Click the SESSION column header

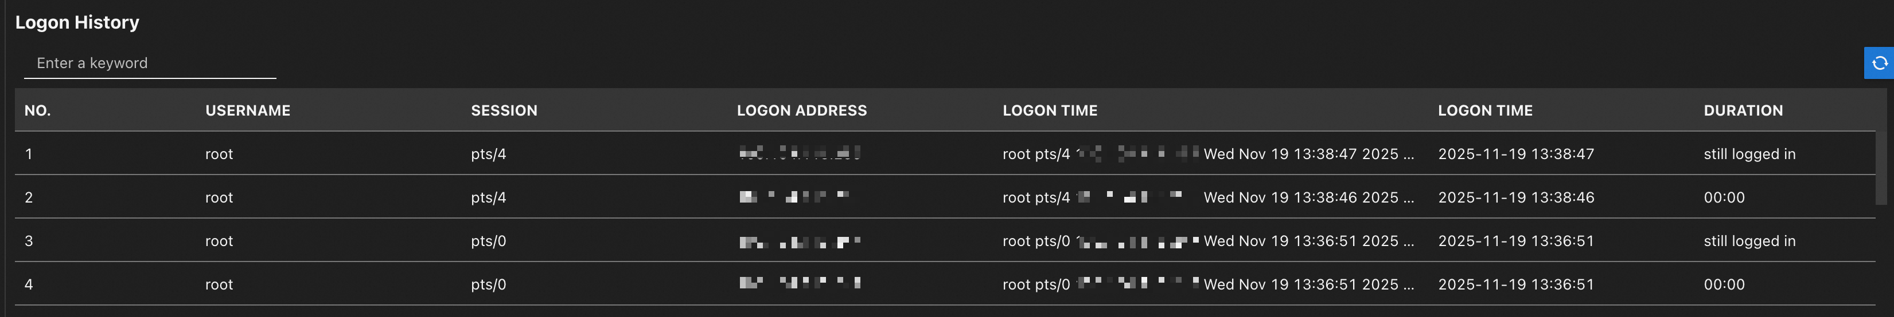(504, 110)
